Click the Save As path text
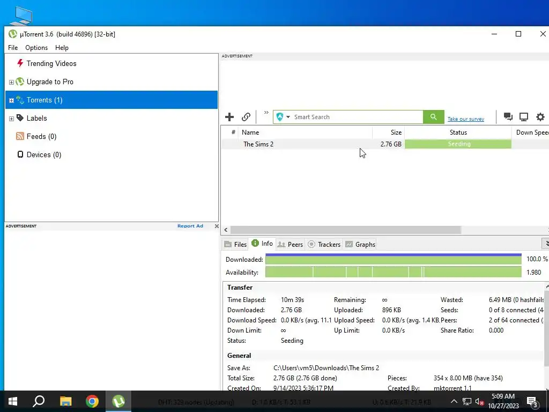Screen dimensions: 549x412 tap(326, 368)
